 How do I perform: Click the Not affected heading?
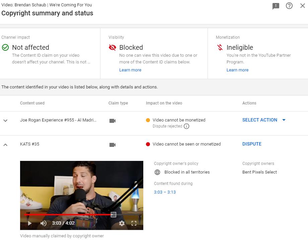31,47
